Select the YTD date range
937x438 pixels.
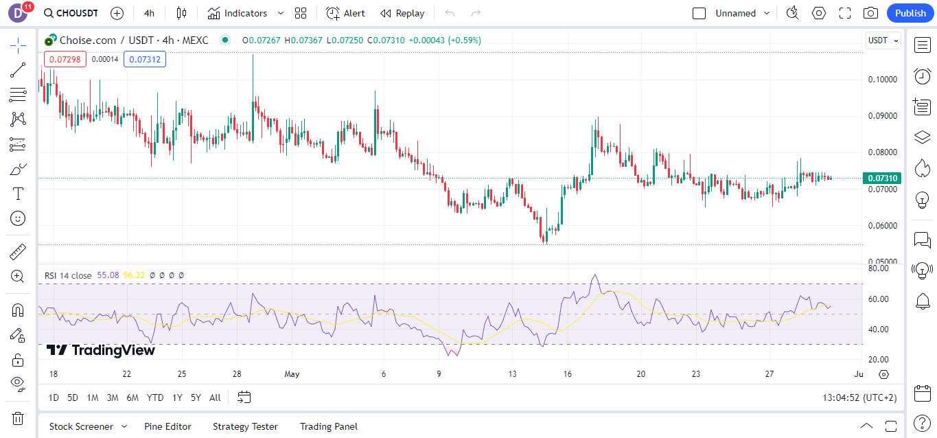pos(155,397)
